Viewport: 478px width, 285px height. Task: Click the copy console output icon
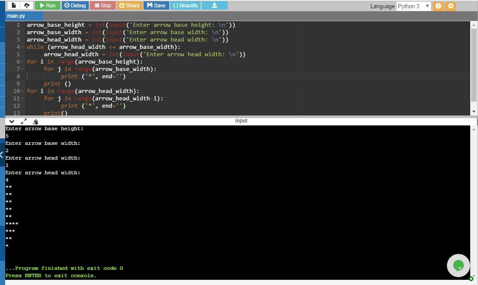[35, 122]
